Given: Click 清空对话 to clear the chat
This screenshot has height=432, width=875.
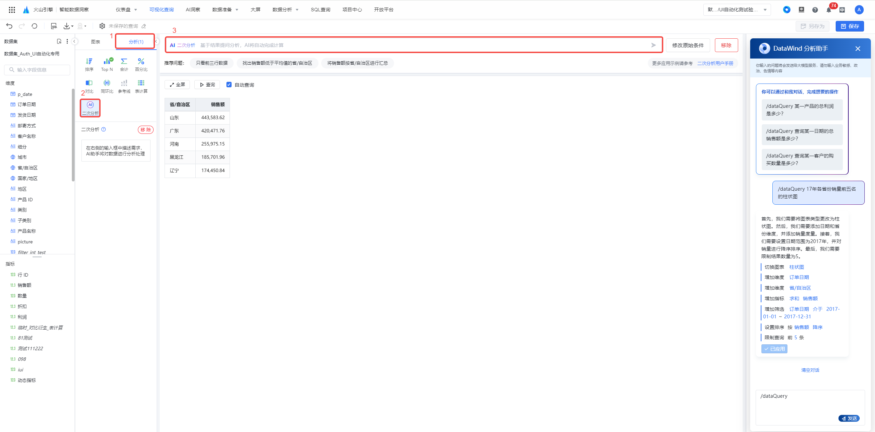Looking at the screenshot, I should tap(810, 370).
